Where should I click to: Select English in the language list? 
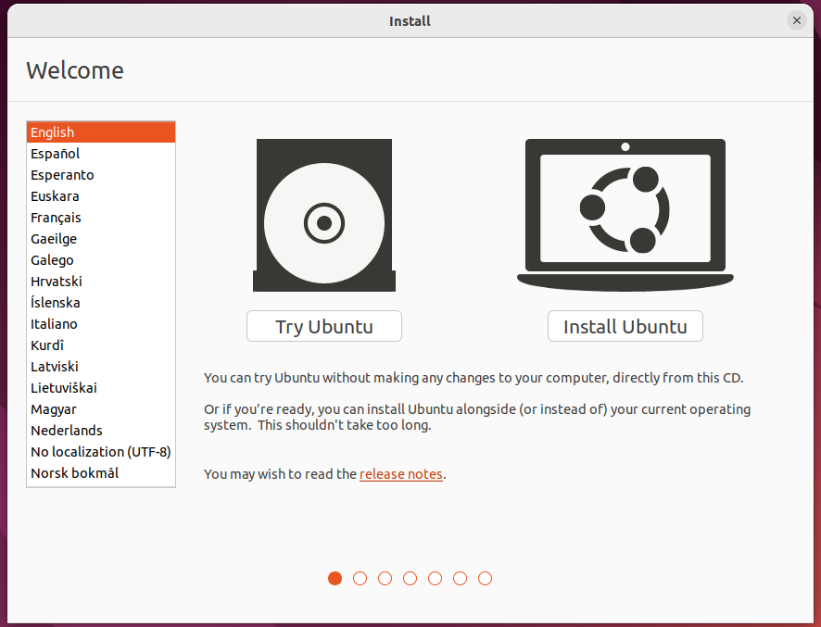tap(101, 132)
